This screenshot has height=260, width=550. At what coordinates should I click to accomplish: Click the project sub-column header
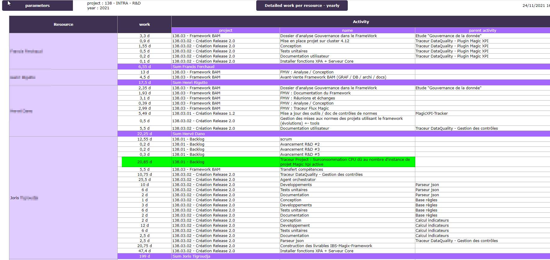point(226,31)
